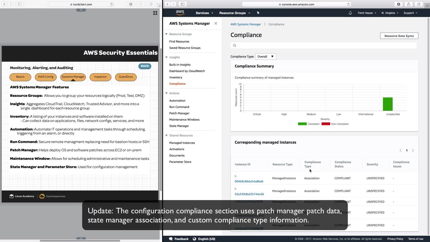Open Automation in the sidebar

click(x=177, y=100)
